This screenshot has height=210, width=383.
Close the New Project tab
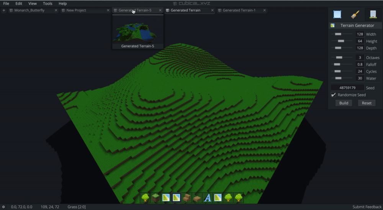click(x=108, y=10)
